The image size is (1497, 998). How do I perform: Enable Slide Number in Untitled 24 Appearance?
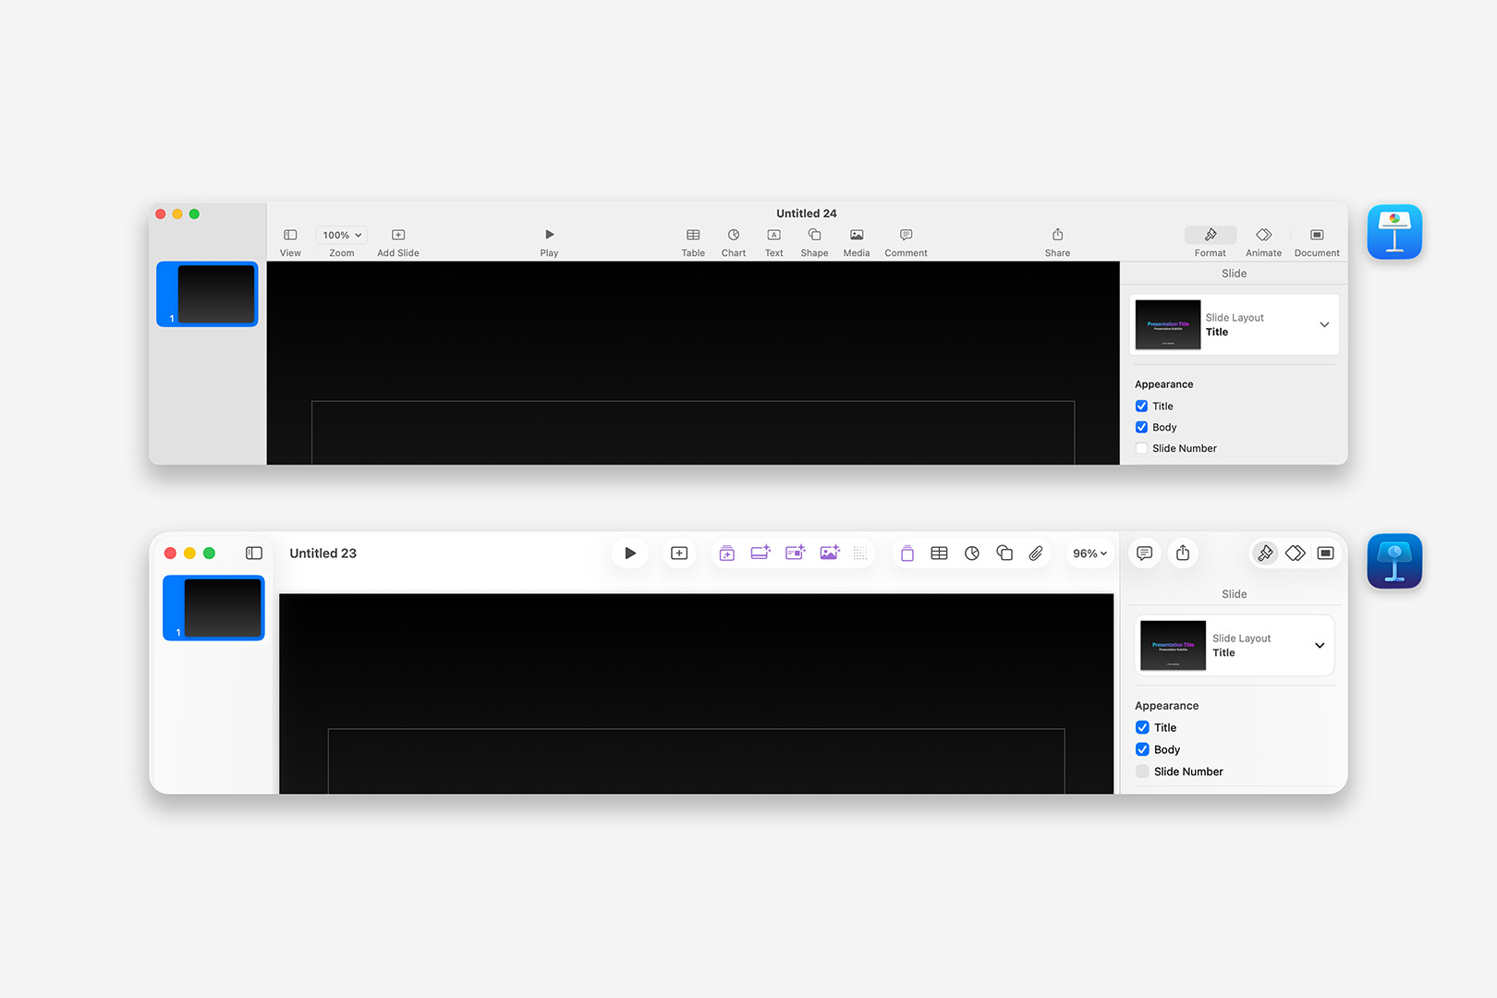[1141, 448]
